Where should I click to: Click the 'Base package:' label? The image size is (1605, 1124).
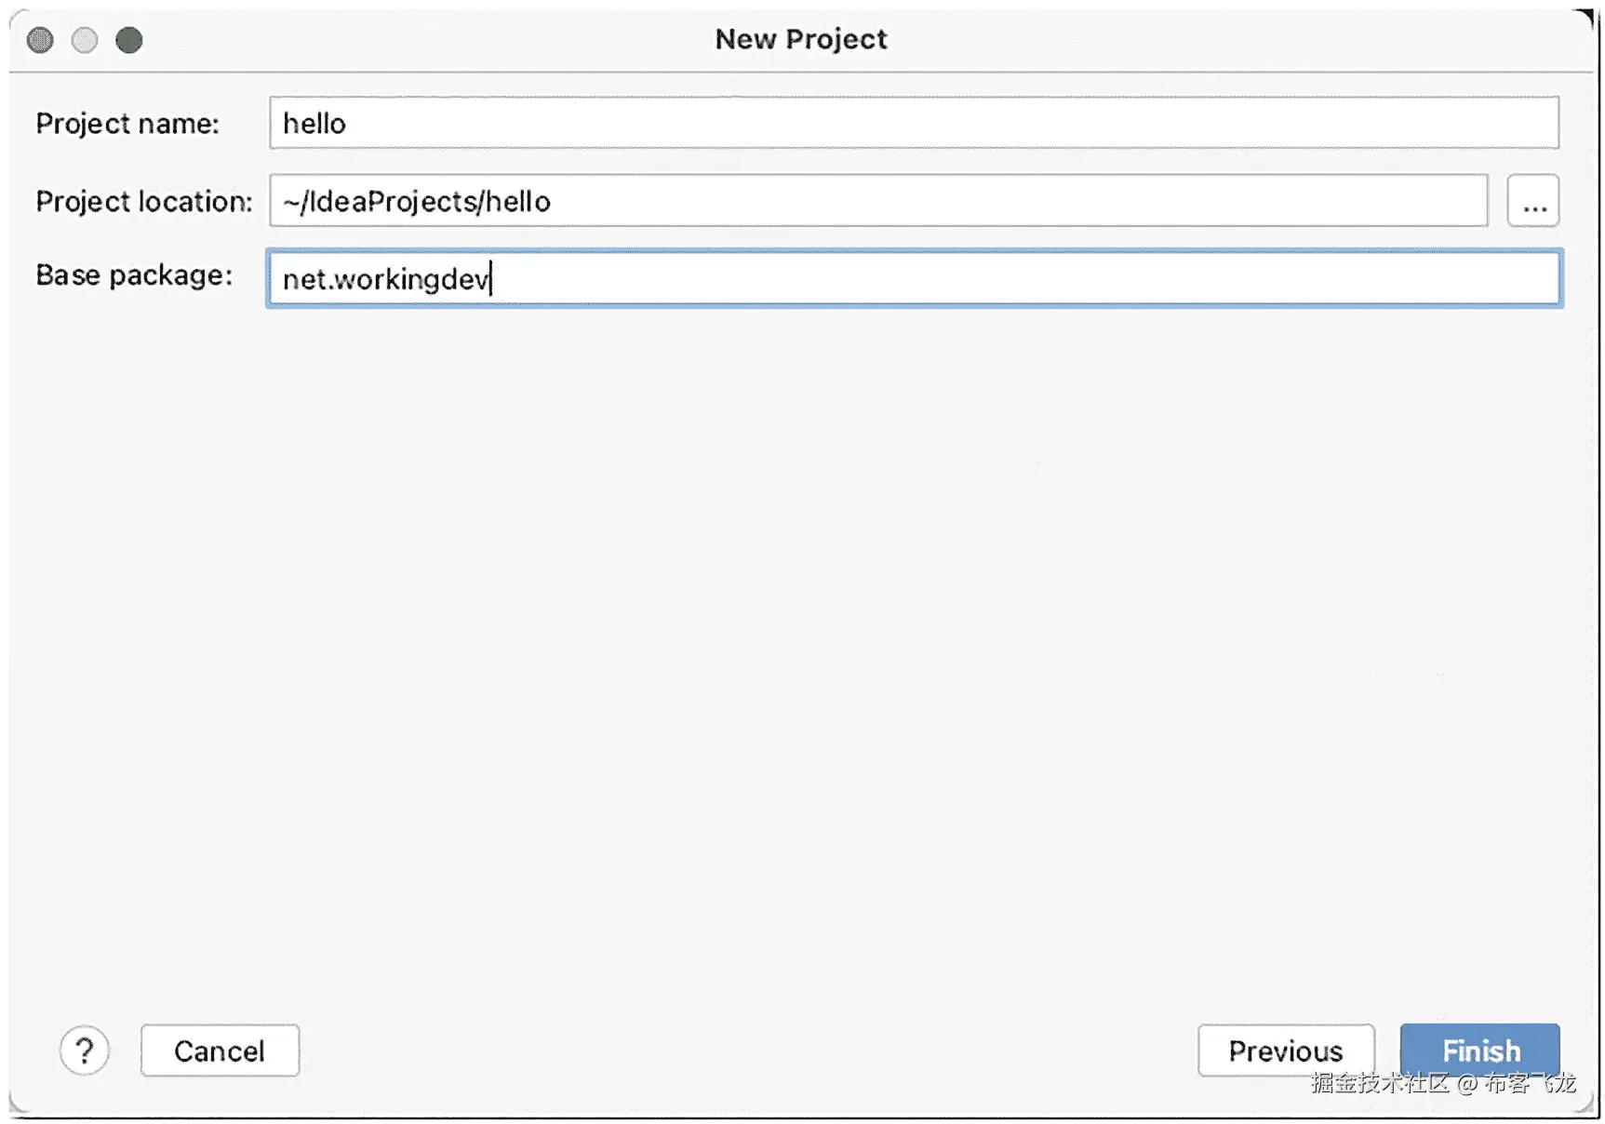coord(134,275)
